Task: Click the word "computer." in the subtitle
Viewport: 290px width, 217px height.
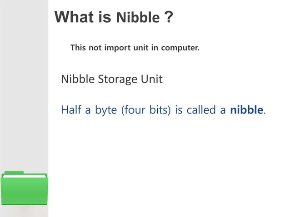Action: tap(180, 48)
